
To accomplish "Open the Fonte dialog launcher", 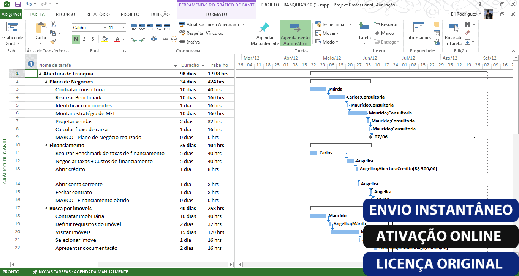I will click(x=125, y=51).
